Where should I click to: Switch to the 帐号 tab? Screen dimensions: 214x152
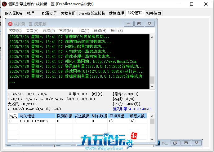(33, 13)
